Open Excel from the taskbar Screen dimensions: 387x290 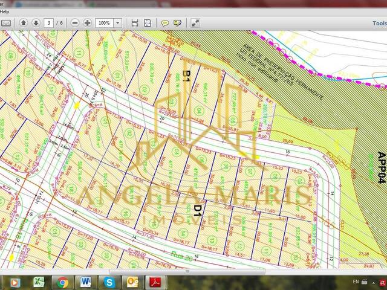pyautogui.click(x=39, y=283)
